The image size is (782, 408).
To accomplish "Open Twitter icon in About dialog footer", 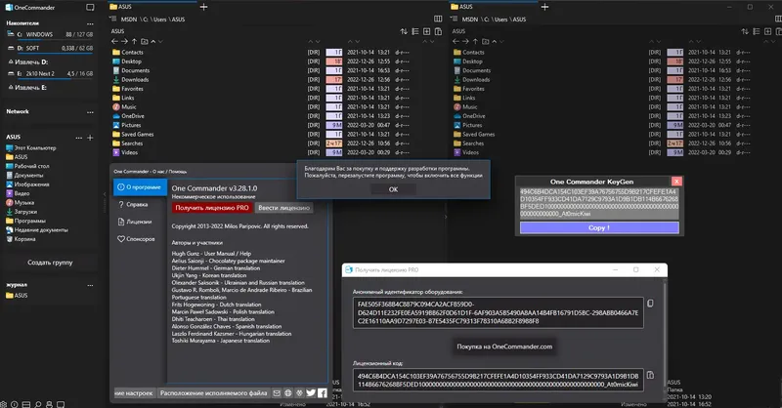I will point(311,393).
